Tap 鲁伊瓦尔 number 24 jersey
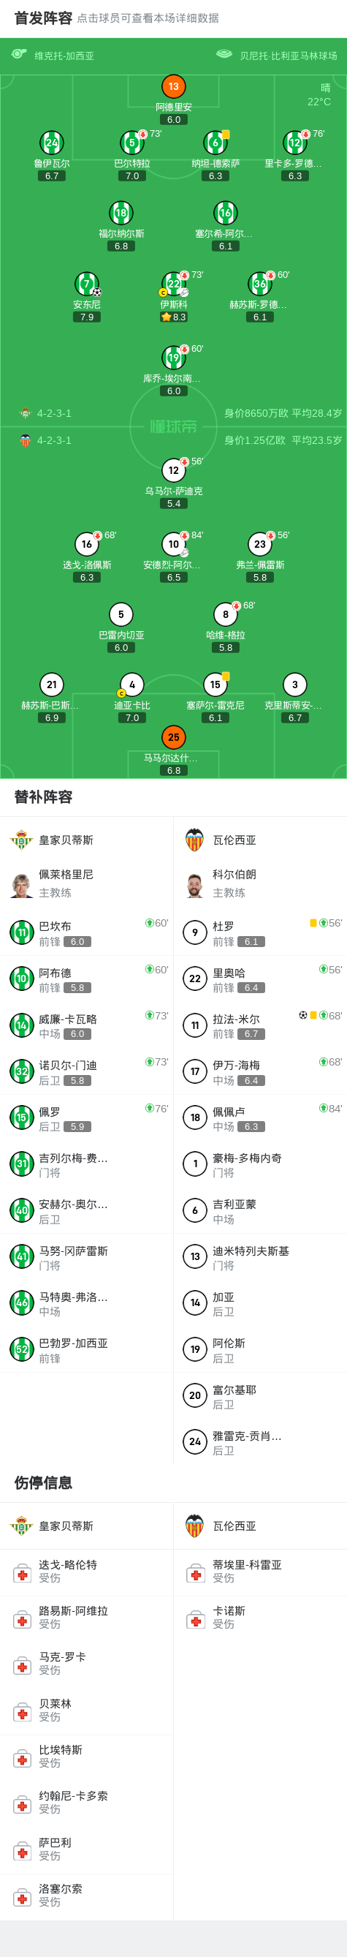Image resolution: width=347 pixels, height=1957 pixels. (52, 142)
